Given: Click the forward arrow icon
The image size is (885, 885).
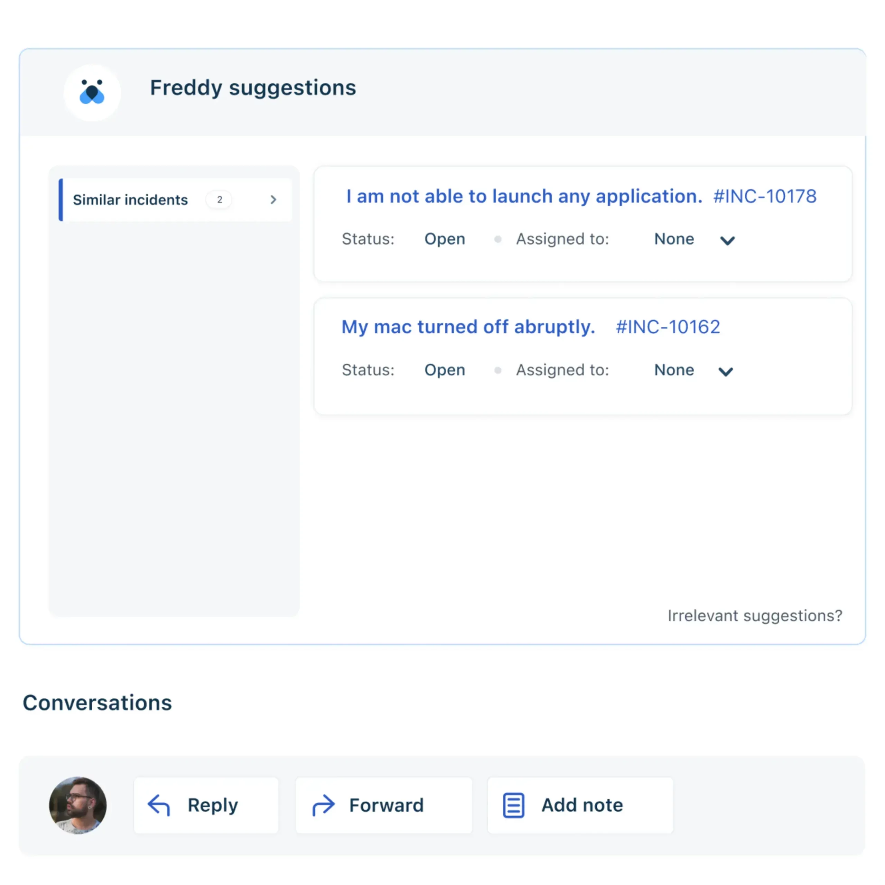Looking at the screenshot, I should coord(323,805).
